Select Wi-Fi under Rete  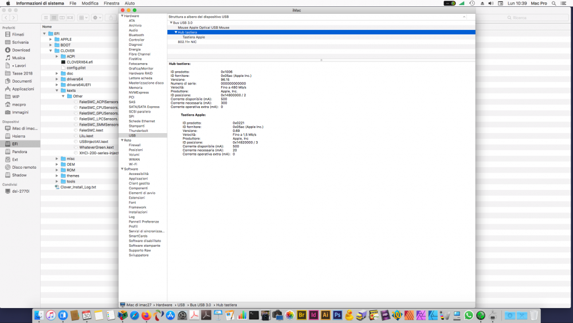click(133, 164)
